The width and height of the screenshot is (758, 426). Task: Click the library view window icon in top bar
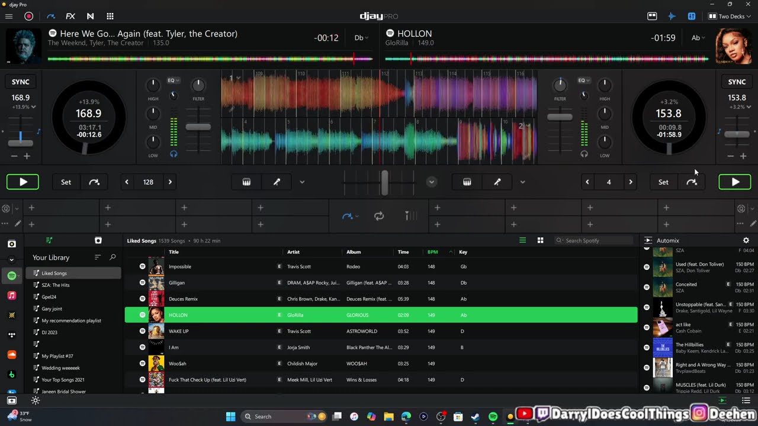652,17
